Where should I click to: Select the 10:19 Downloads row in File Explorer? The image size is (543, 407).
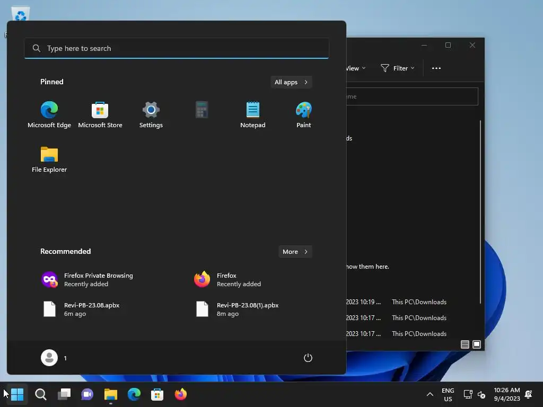(x=412, y=302)
